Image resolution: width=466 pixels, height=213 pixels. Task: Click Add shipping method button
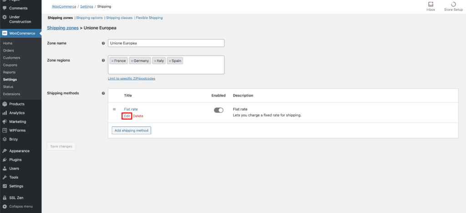click(x=132, y=131)
